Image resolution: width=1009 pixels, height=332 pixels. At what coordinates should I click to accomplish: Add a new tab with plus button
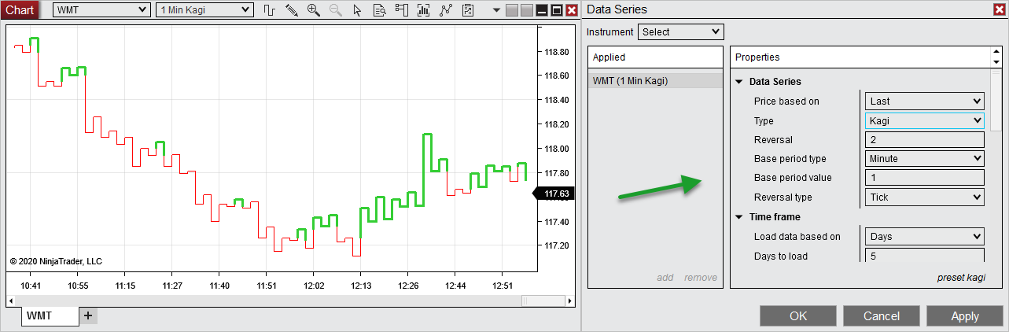tap(88, 315)
